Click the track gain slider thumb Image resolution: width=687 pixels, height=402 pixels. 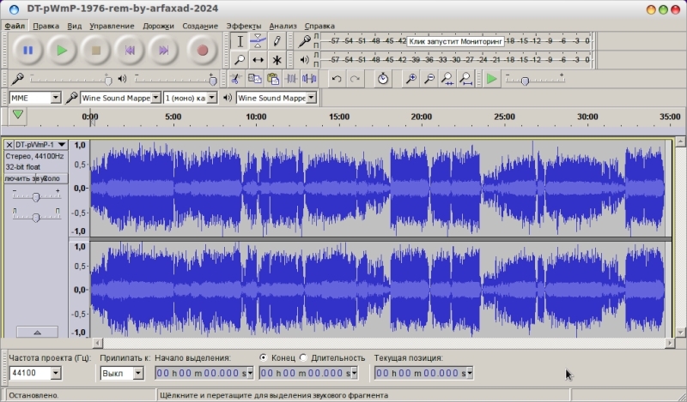pos(36,197)
